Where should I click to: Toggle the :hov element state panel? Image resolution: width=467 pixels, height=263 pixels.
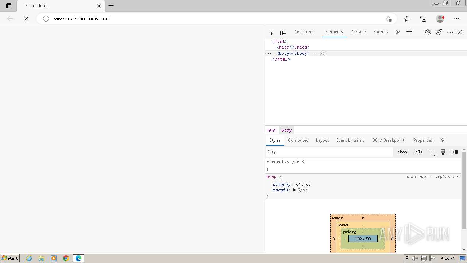point(402,152)
